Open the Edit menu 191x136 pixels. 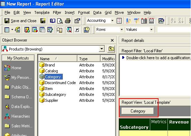coord(17,12)
